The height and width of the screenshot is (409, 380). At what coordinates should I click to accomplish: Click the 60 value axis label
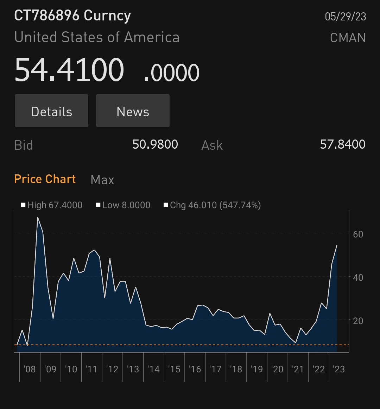pyautogui.click(x=358, y=234)
